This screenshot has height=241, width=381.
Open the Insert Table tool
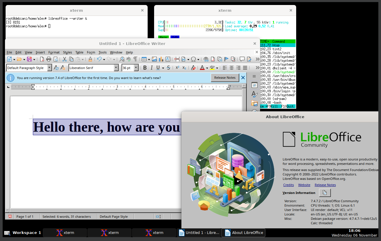144,59
